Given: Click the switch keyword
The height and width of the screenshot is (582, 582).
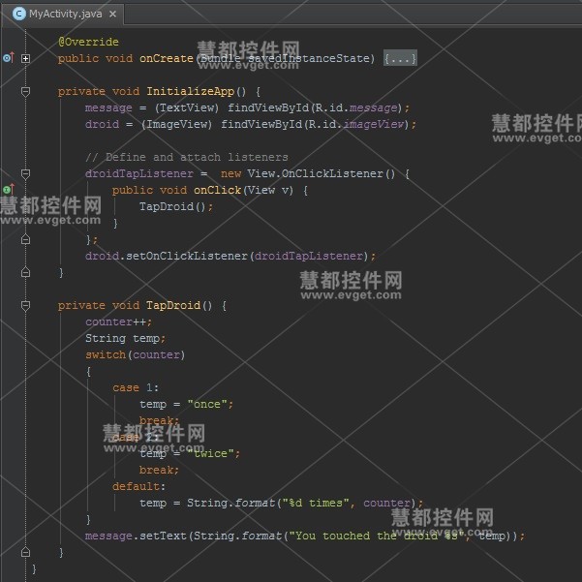Looking at the screenshot, I should [106, 354].
